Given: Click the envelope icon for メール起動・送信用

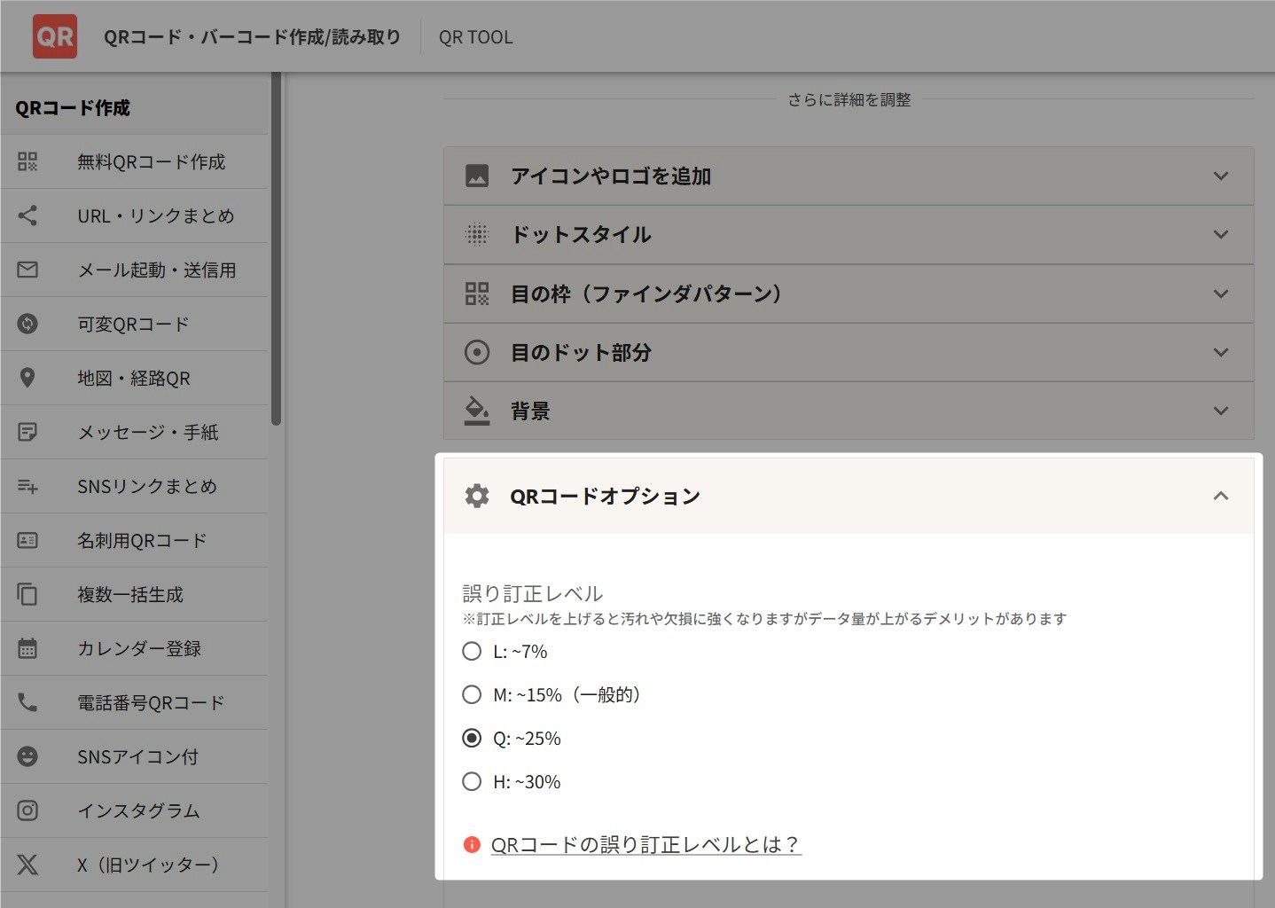Looking at the screenshot, I should 27,270.
